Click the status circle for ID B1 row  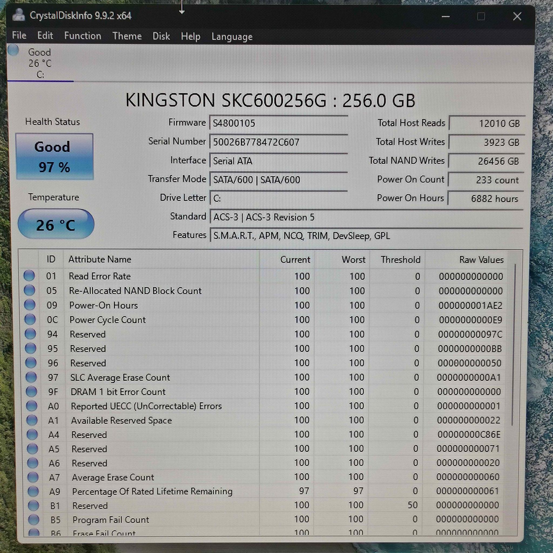(x=33, y=505)
